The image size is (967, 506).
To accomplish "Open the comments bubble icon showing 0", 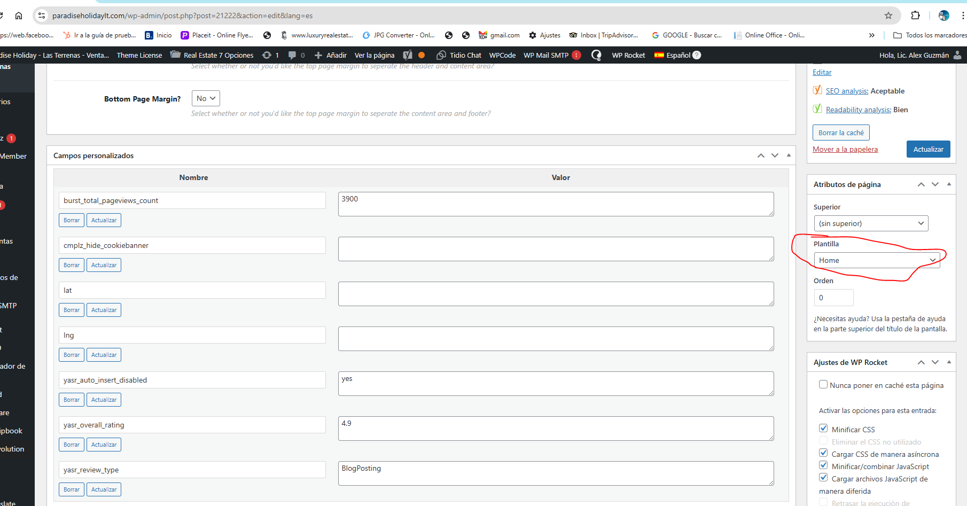I will tap(297, 55).
